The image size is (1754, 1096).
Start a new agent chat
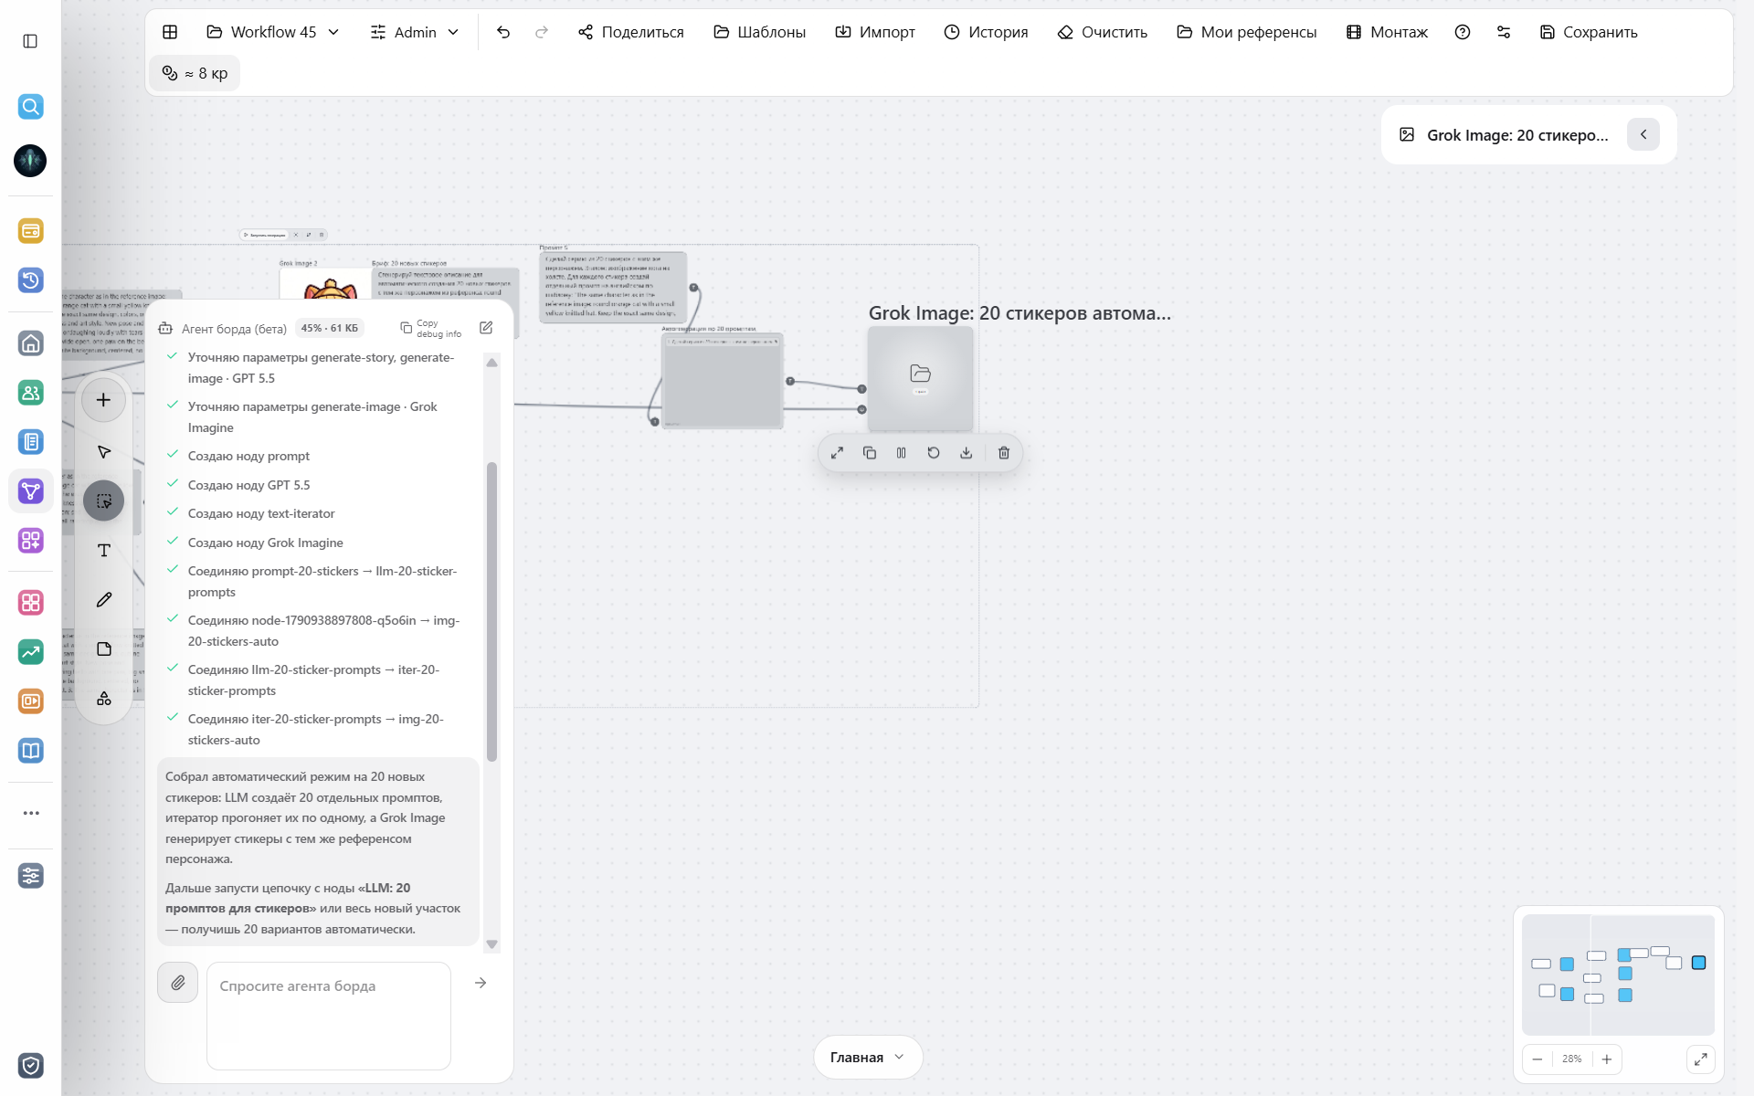point(486,328)
